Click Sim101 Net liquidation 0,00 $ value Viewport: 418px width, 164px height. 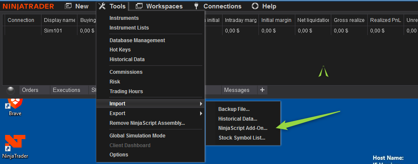pyautogui.click(x=305, y=31)
